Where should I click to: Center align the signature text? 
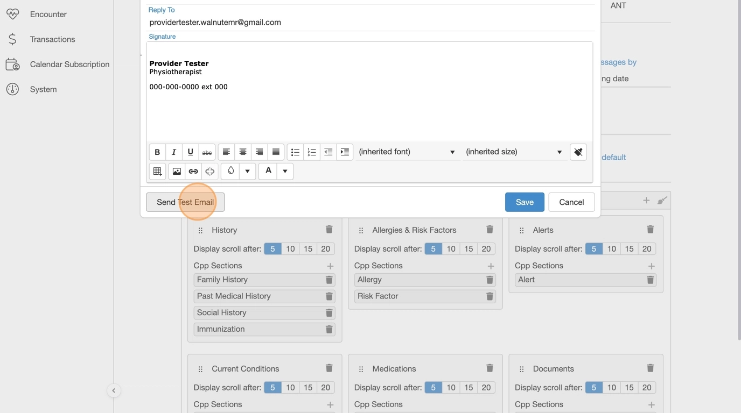tap(243, 152)
